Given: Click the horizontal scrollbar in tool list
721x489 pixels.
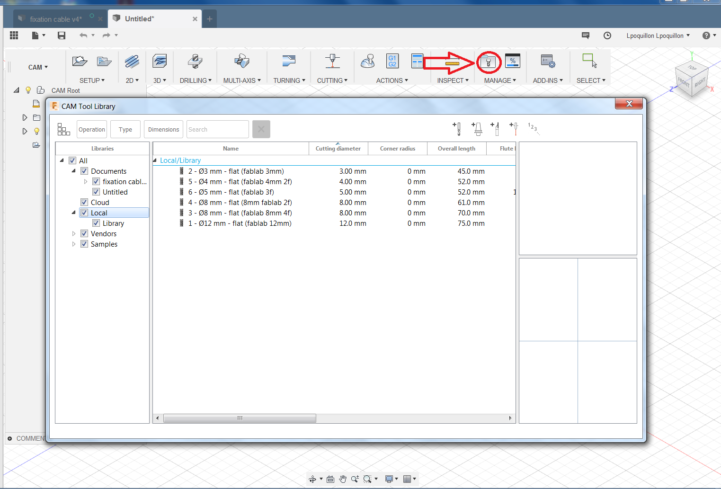Looking at the screenshot, I should point(240,418).
